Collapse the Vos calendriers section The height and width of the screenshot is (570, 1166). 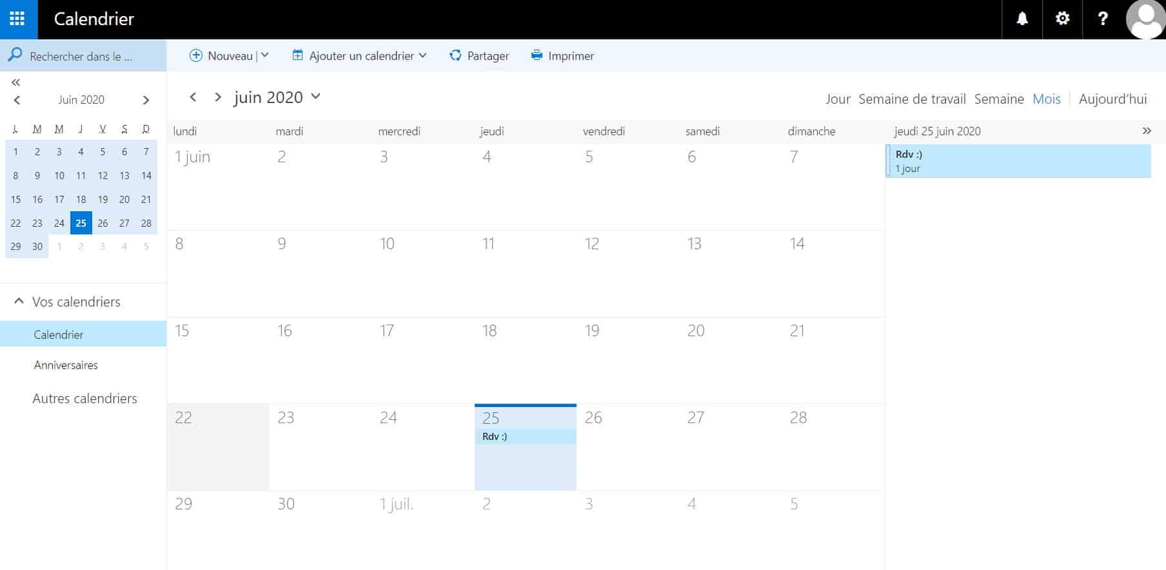[19, 301]
